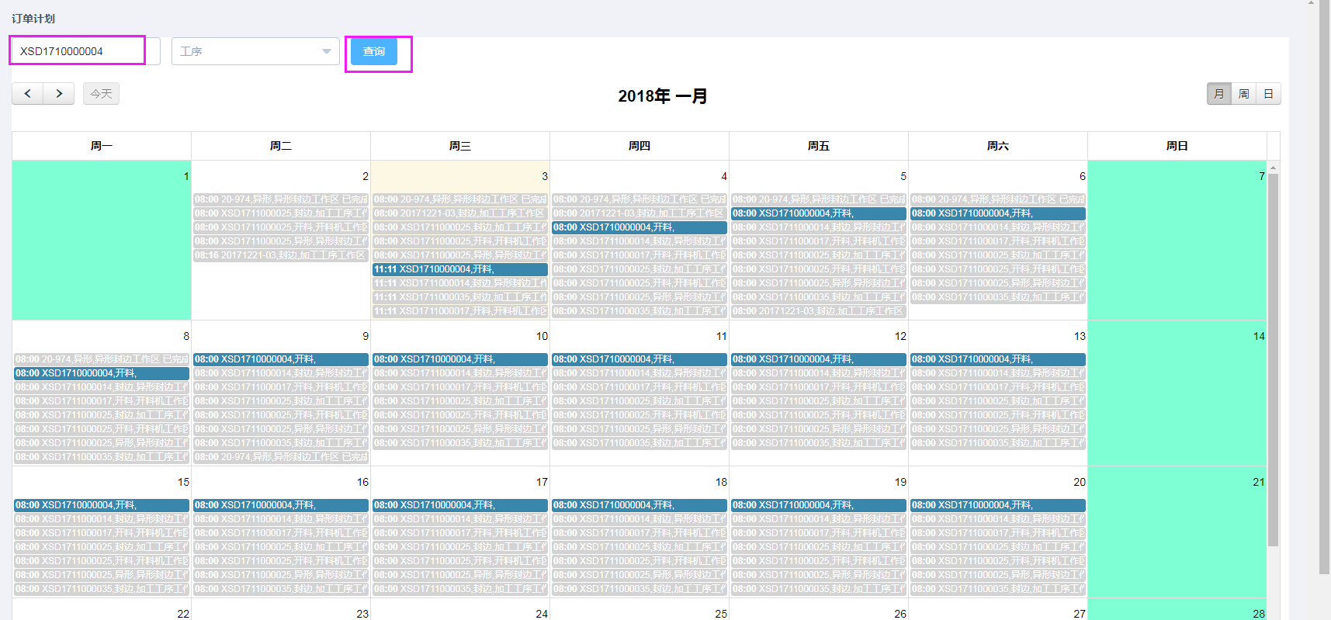1331x620 pixels.
Task: Switch to the 日 (day) view
Action: coord(1268,94)
